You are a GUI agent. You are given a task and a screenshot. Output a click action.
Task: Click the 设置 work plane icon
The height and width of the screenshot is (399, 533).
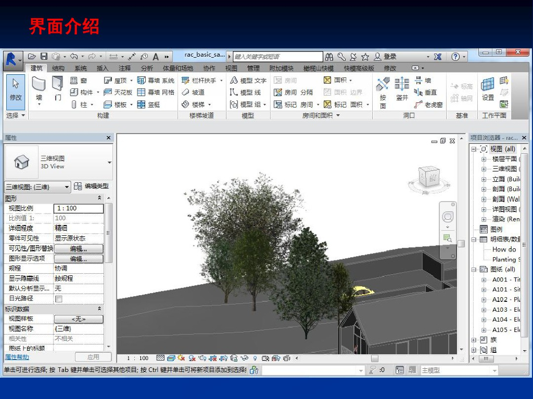click(x=488, y=88)
